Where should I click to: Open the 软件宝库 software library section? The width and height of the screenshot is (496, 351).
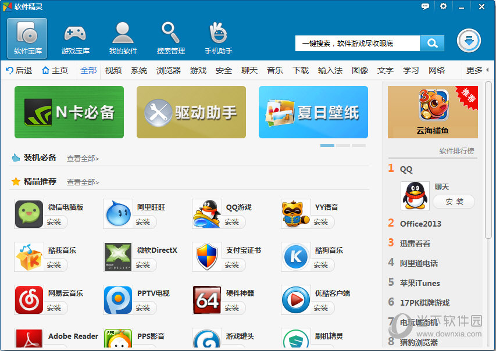tap(27, 38)
